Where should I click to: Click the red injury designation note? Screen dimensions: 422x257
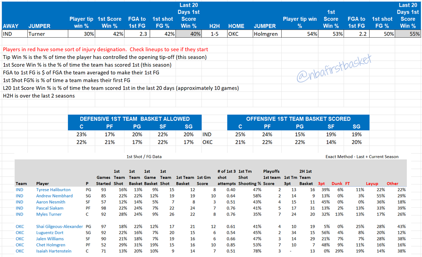105,49
